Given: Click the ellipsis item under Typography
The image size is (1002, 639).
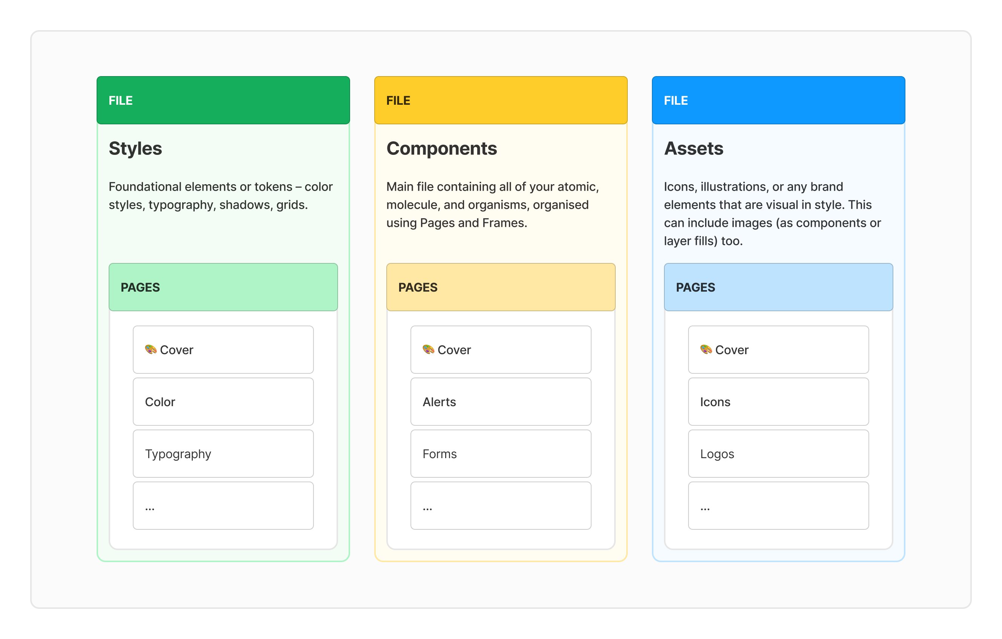Looking at the screenshot, I should (223, 506).
